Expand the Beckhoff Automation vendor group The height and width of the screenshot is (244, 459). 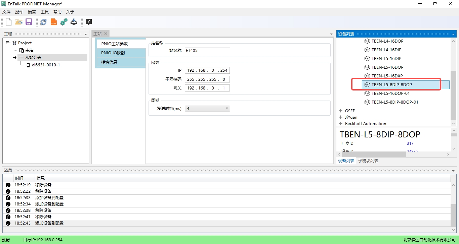pyautogui.click(x=340, y=124)
